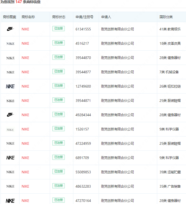Open NIKE name link for 55089853
This screenshot has height=204, width=186.
[x=25, y=172]
